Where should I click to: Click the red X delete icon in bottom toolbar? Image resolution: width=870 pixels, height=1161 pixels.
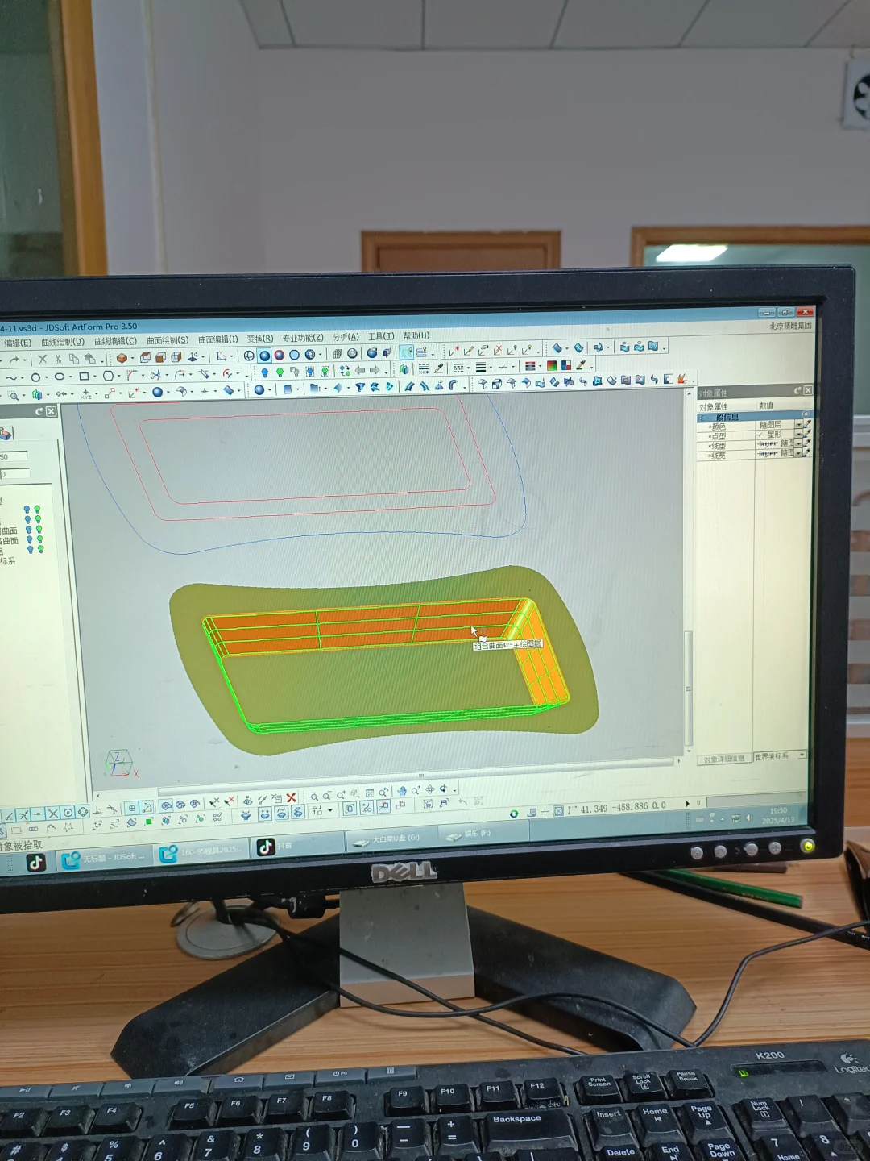click(x=291, y=797)
